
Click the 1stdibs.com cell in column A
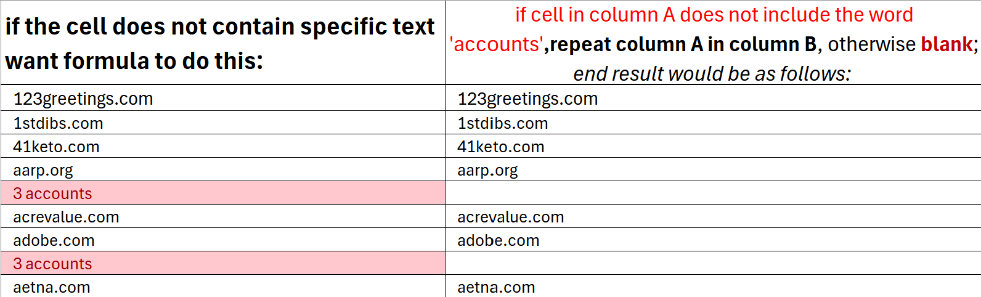coord(223,123)
